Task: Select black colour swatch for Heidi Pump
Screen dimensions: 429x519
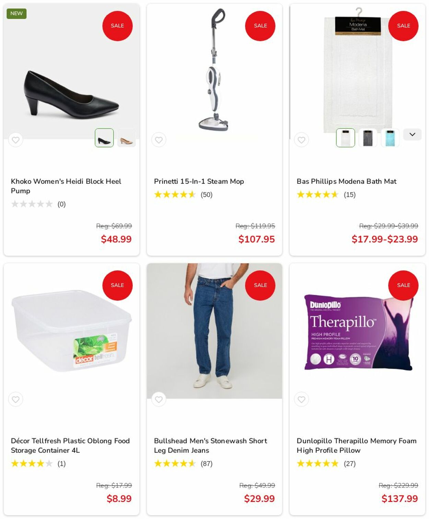Action: click(x=104, y=138)
